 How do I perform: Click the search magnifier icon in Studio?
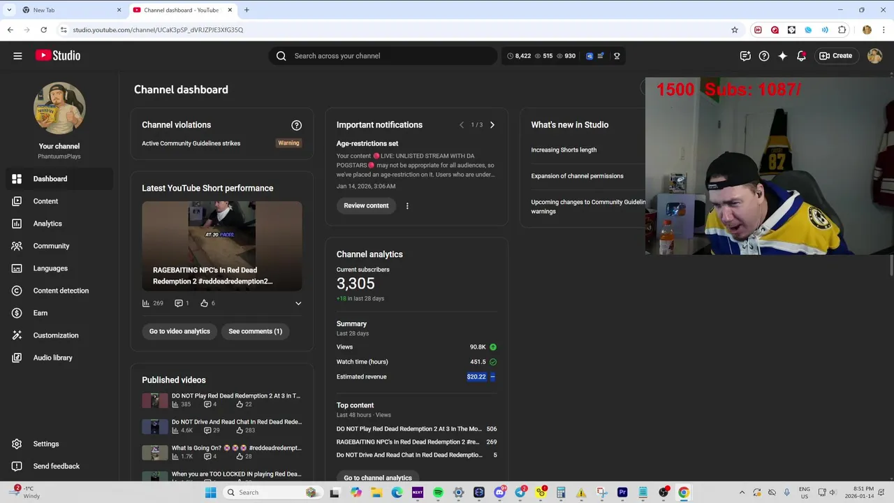(x=281, y=56)
